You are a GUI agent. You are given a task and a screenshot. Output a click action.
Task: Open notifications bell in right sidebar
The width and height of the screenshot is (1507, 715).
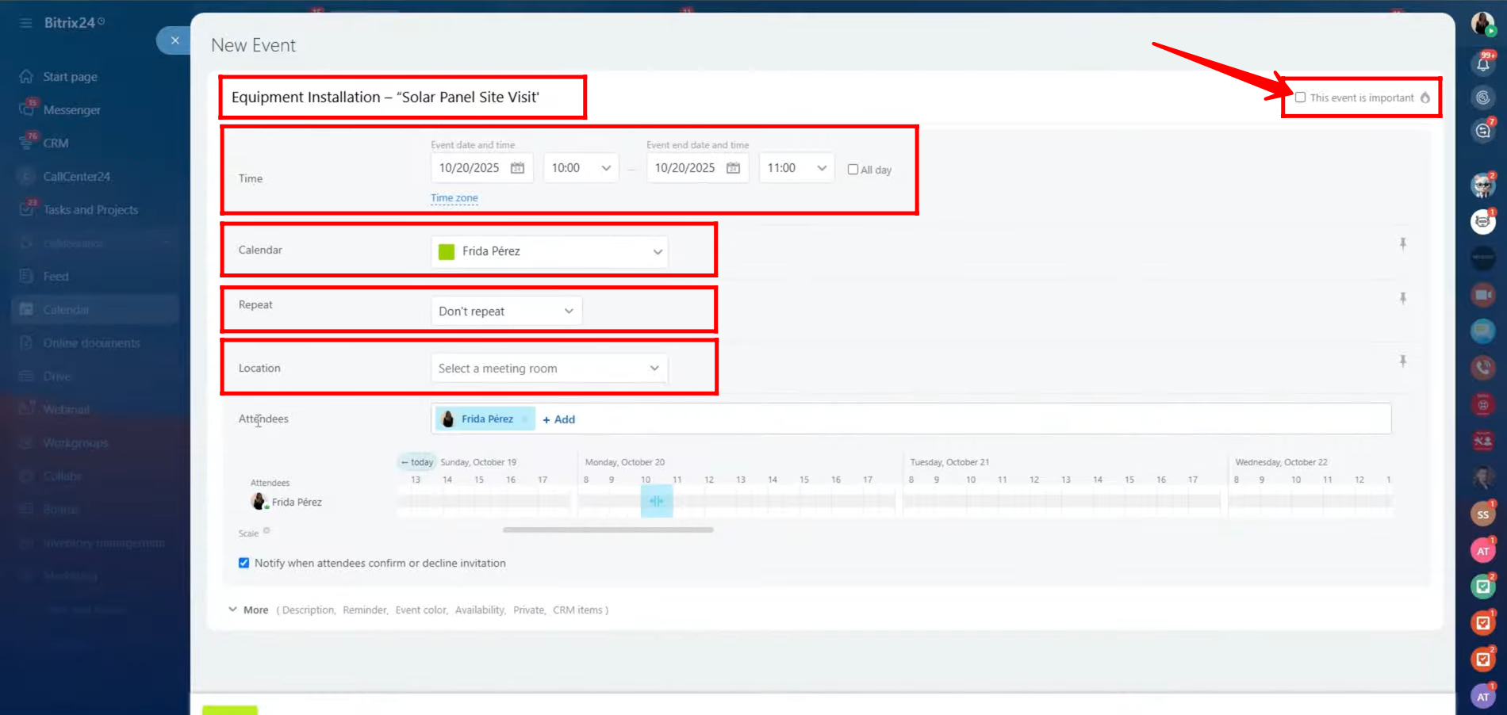1482,65
